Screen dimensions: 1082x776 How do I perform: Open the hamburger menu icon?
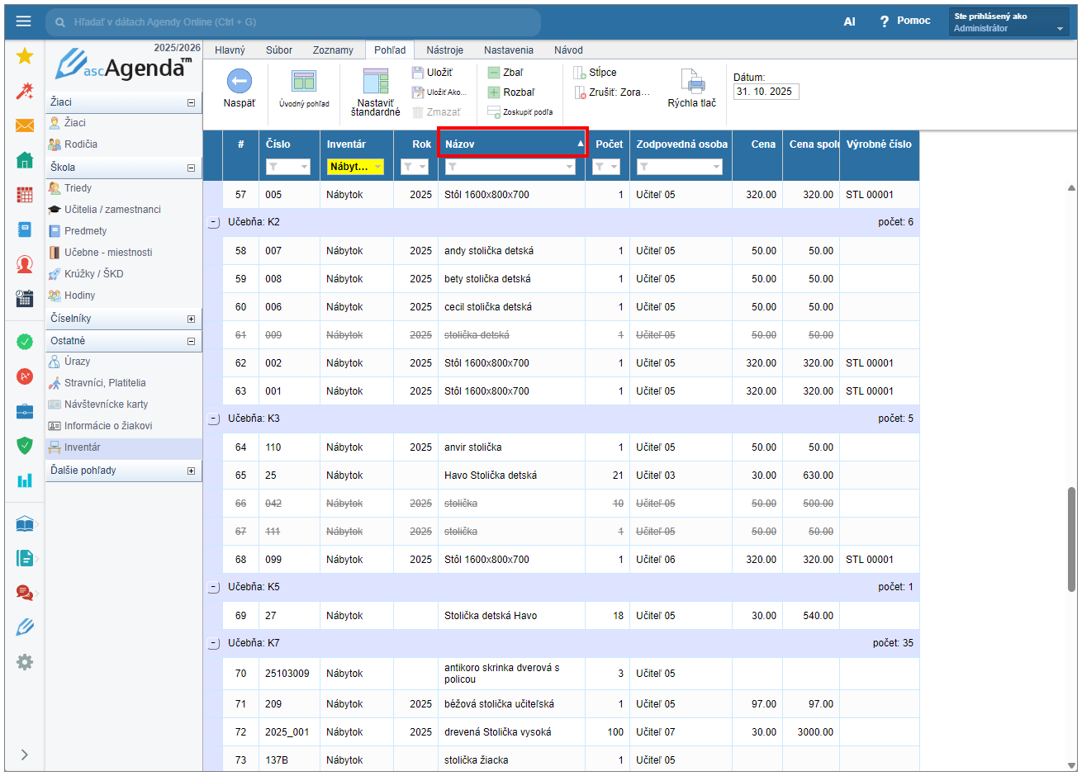point(23,21)
